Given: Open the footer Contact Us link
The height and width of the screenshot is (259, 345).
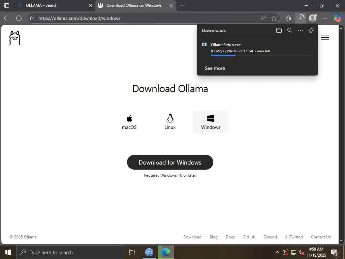Looking at the screenshot, I should tap(321, 237).
